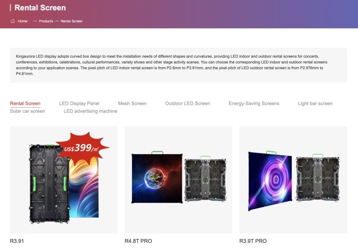Click the home icon in breadcrumb
This screenshot has width=358, height=248.
coord(13,21)
